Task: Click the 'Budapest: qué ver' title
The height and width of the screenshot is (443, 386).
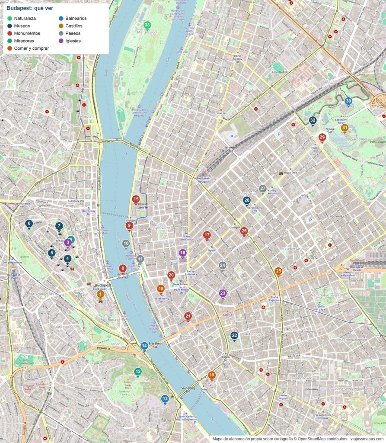Action: point(30,8)
